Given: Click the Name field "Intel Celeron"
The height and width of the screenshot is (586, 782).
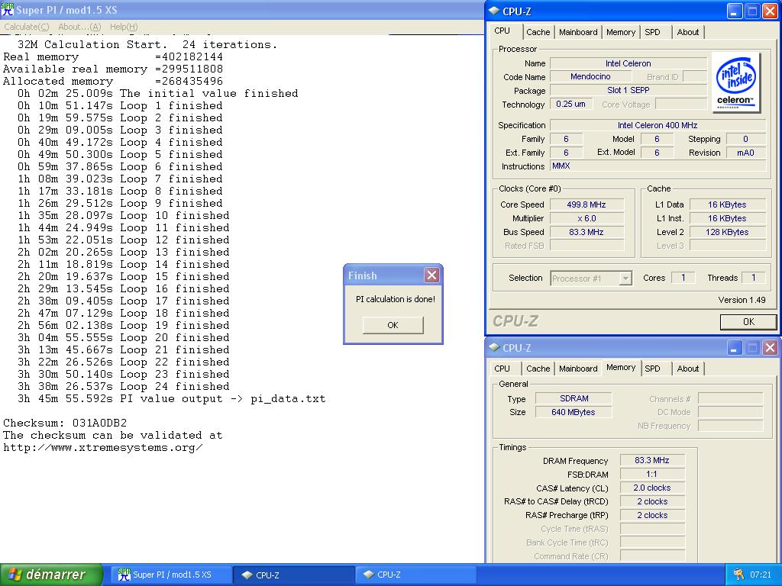Looking at the screenshot, I should tap(628, 63).
